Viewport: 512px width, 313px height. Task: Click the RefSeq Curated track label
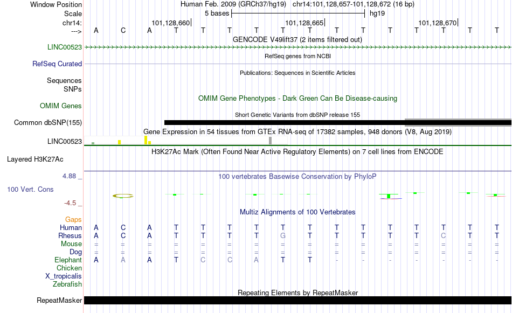[57, 64]
